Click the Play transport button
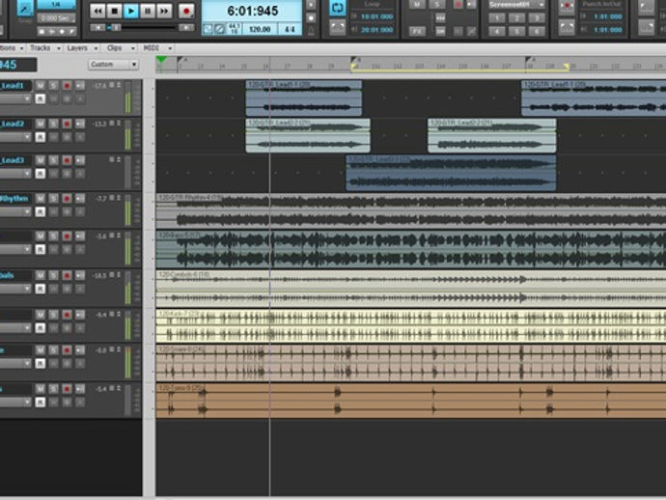The width and height of the screenshot is (666, 500). pos(131,11)
